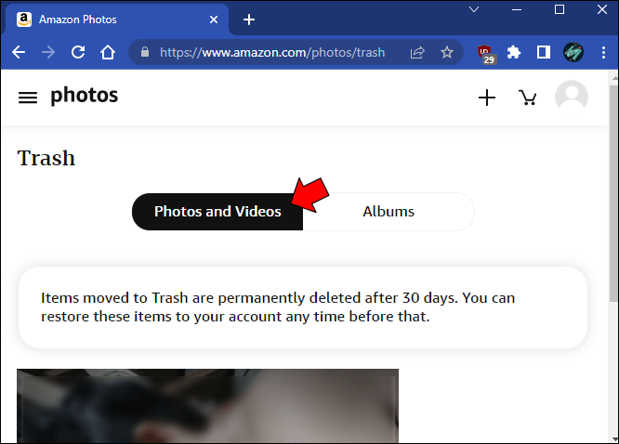The height and width of the screenshot is (444, 619).
Task: Open a new browser tab
Action: pos(249,20)
